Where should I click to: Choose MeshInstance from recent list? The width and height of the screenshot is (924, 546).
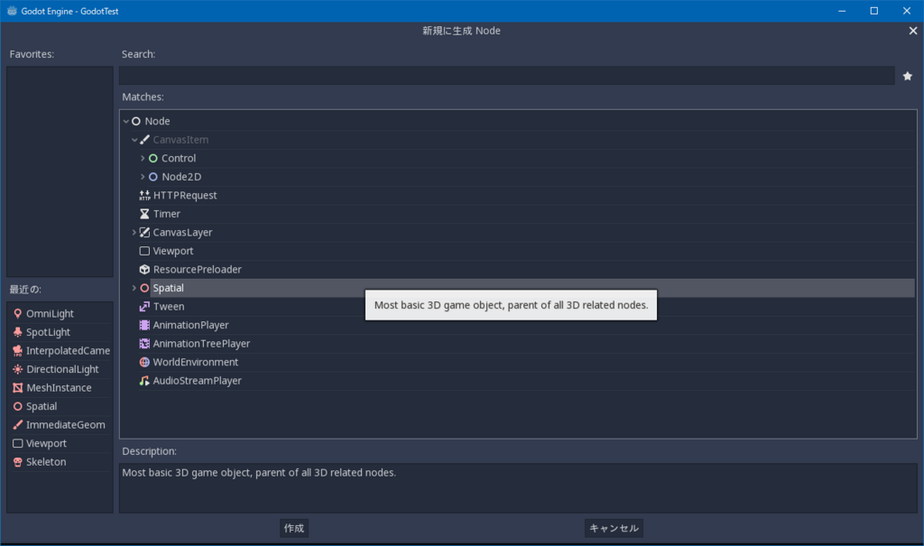point(60,388)
